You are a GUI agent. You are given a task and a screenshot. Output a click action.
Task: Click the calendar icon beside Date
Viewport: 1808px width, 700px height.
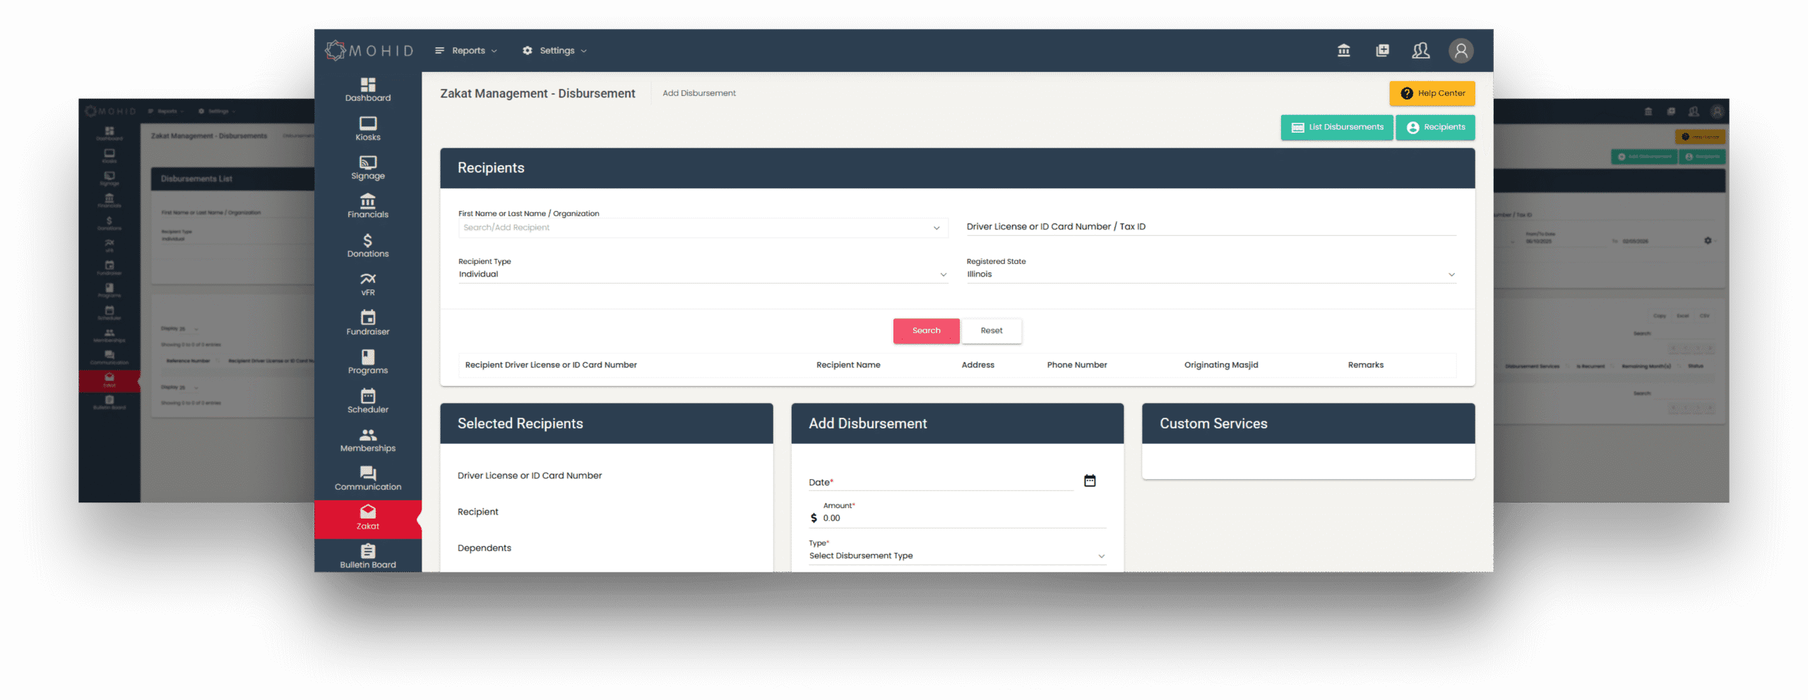point(1089,481)
